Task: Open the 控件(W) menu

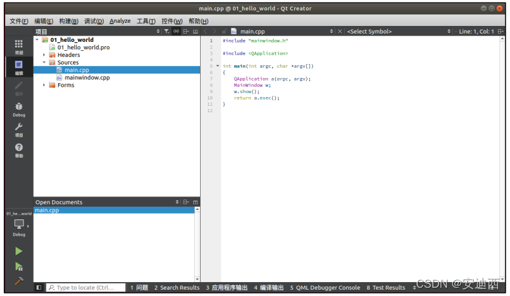Action: [x=171, y=21]
